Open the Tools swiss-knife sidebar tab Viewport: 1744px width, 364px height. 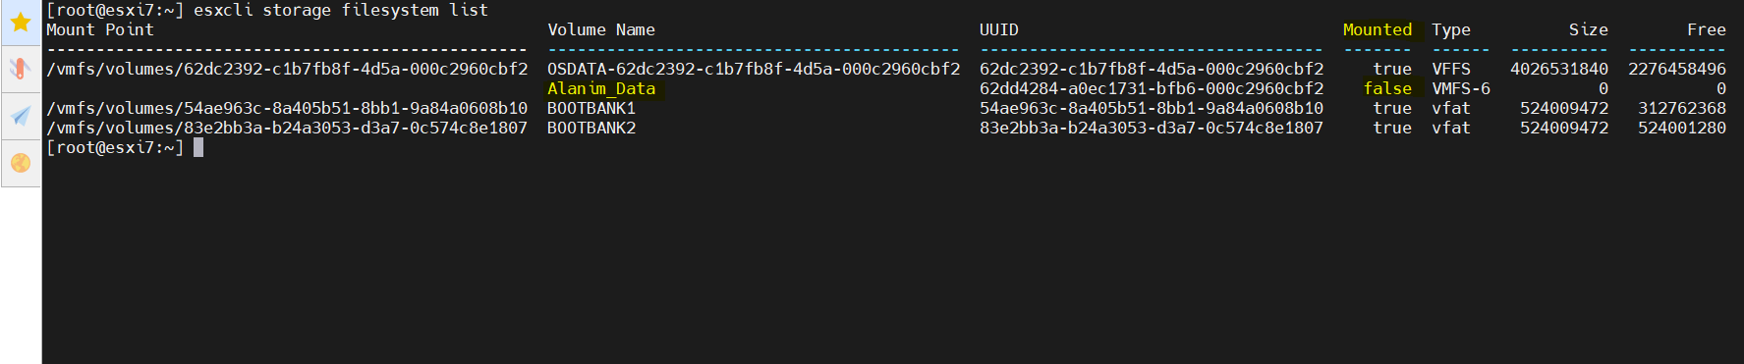click(x=20, y=69)
